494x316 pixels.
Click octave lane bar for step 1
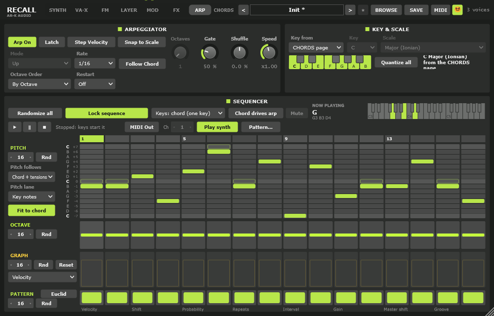click(x=92, y=235)
